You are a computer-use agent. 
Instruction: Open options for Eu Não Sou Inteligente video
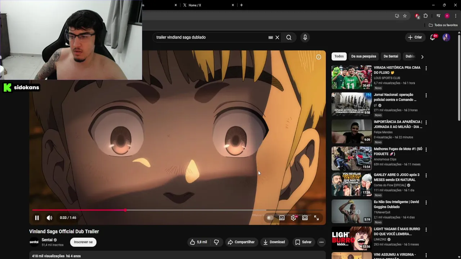(x=426, y=203)
